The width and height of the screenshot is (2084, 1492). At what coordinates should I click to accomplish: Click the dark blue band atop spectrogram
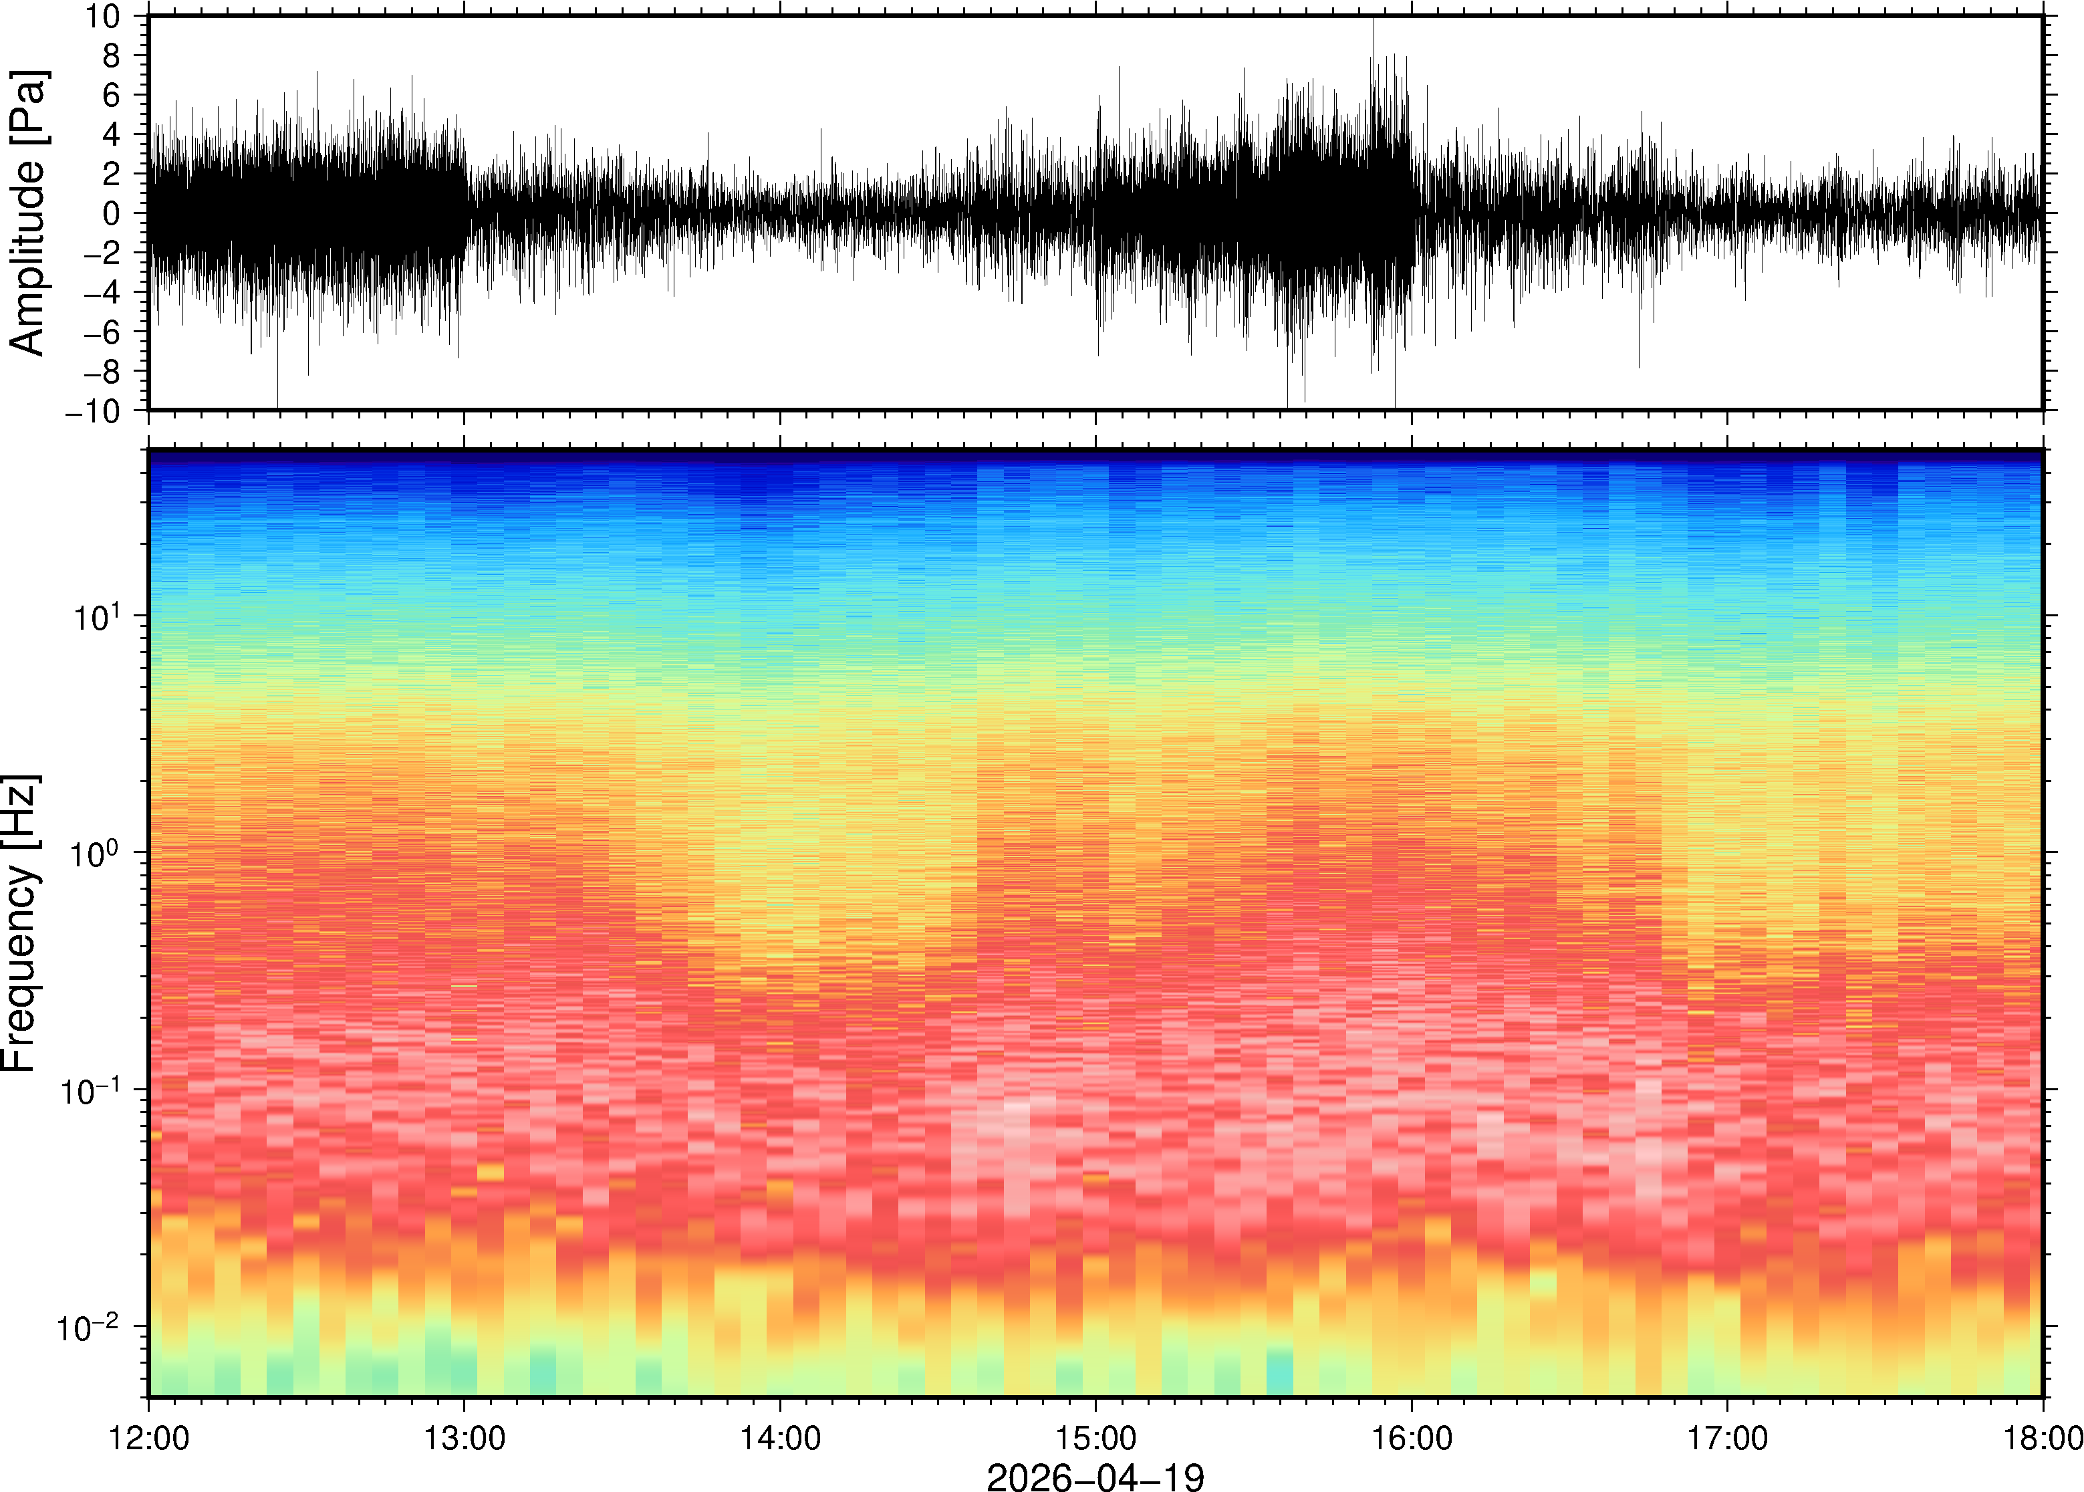(x=1095, y=457)
